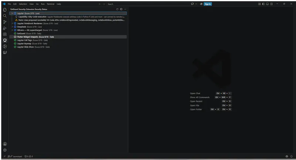Select the Jupyter Cell Tags row
The width and height of the screenshot is (296, 160).
[x=68, y=40]
